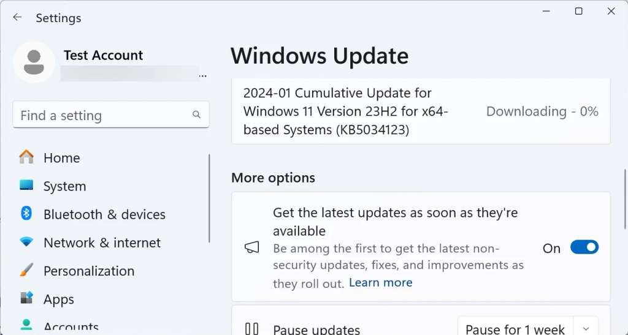Open the Network & internet page

(102, 243)
